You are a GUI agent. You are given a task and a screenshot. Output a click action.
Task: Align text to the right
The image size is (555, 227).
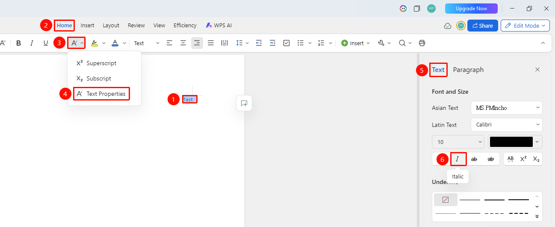tap(197, 43)
